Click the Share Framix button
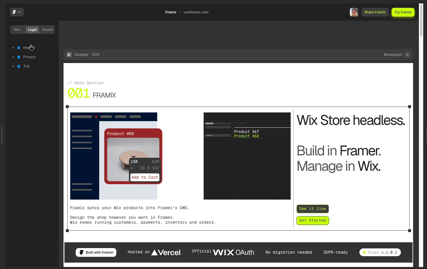This screenshot has height=269, width=427. click(375, 12)
